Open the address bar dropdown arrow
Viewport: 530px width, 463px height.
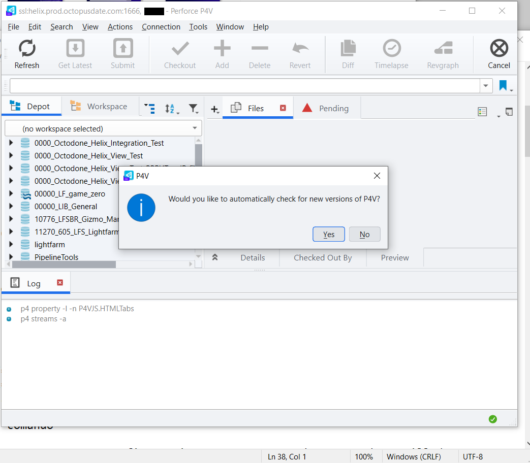click(x=486, y=86)
